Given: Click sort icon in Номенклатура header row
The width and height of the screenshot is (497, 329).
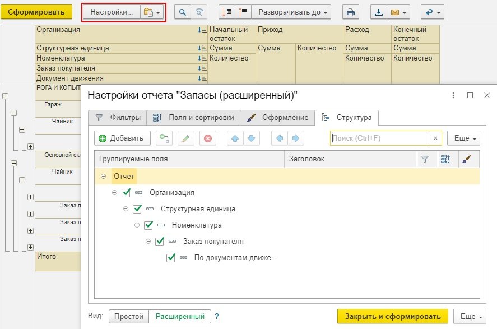Looking at the screenshot, I should [202, 58].
